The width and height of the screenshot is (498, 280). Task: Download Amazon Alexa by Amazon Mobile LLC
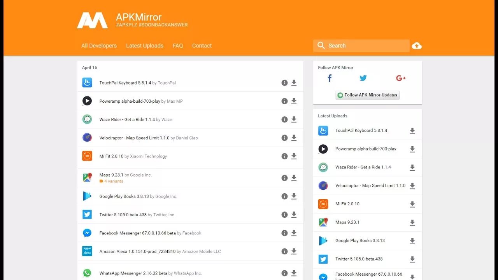coord(294,251)
